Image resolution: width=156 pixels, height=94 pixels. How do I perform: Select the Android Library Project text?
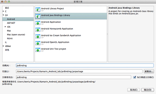click(53, 9)
